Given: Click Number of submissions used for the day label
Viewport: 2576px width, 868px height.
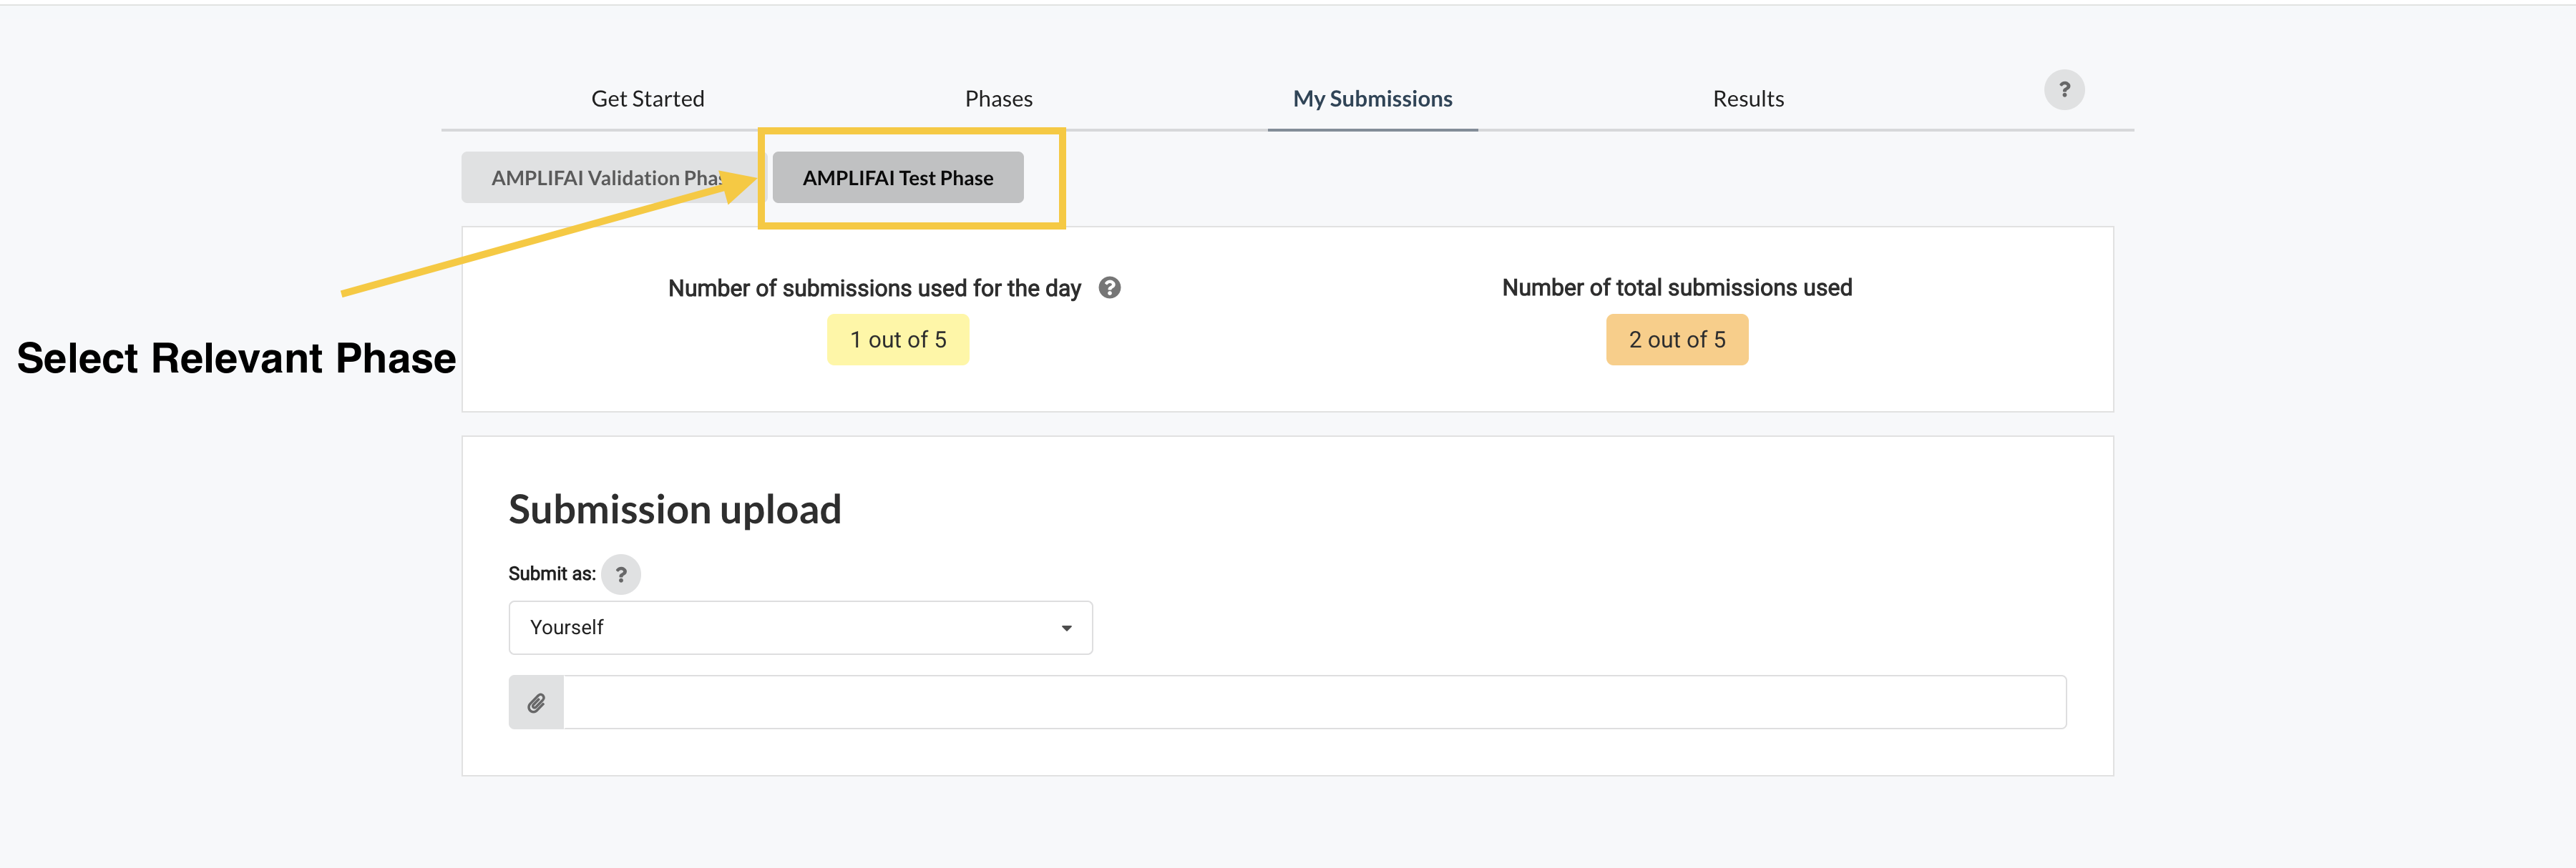Looking at the screenshot, I should (x=874, y=289).
